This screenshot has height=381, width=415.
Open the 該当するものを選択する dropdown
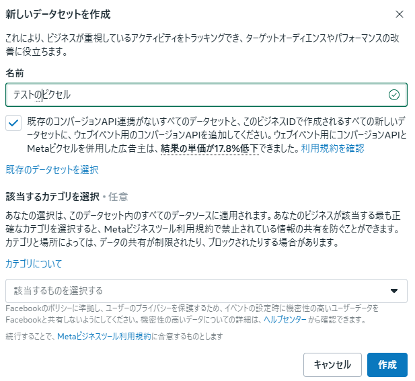click(x=206, y=291)
